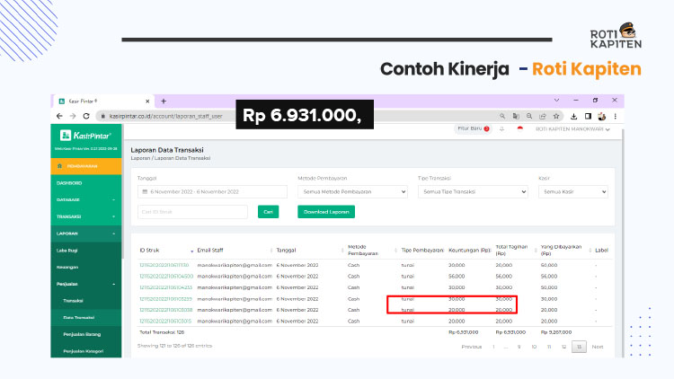The height and width of the screenshot is (379, 674).
Task: Click the Cari ID Struk search field
Action: coord(192,212)
